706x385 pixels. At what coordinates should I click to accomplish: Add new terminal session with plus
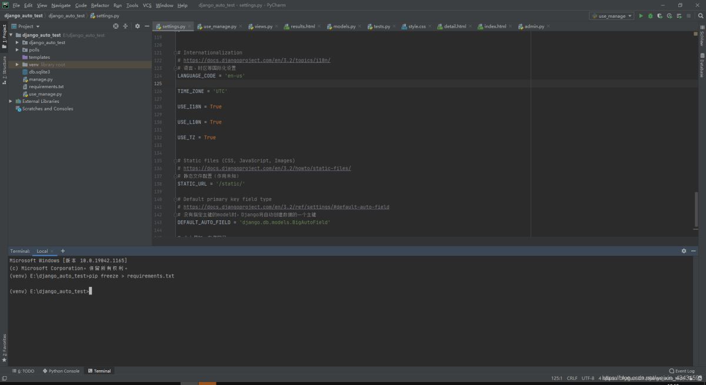point(63,251)
